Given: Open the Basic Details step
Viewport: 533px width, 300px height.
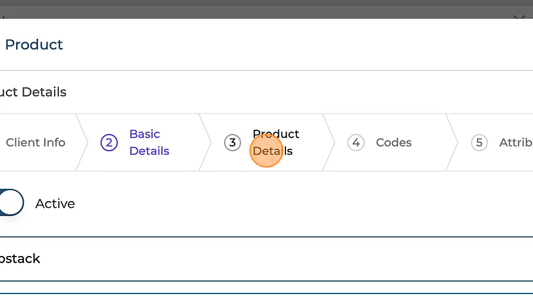Looking at the screenshot, I should coord(149,143).
